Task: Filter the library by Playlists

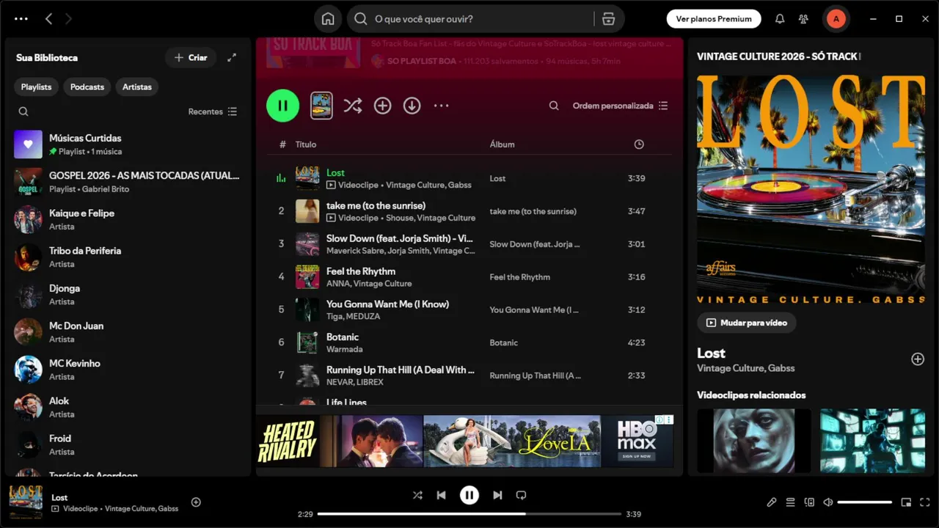Action: 36,87
